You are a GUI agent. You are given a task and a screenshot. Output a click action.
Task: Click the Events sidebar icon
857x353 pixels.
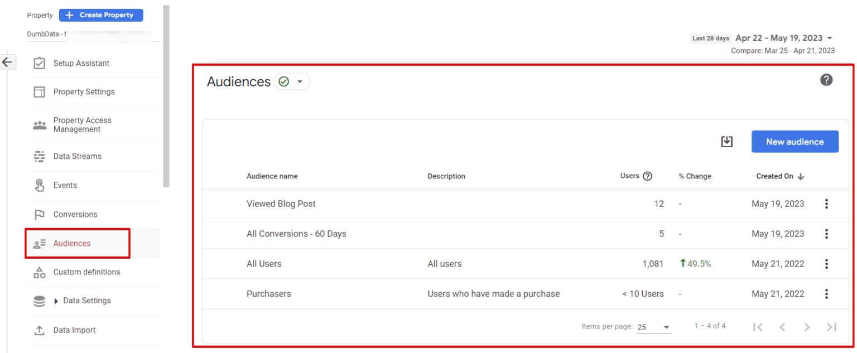(x=39, y=185)
